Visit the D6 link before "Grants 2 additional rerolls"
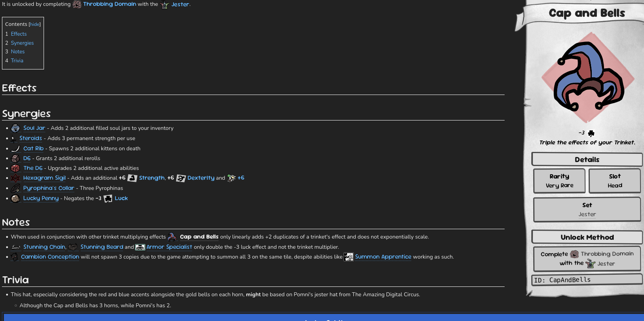The height and width of the screenshot is (321, 644). (x=27, y=159)
